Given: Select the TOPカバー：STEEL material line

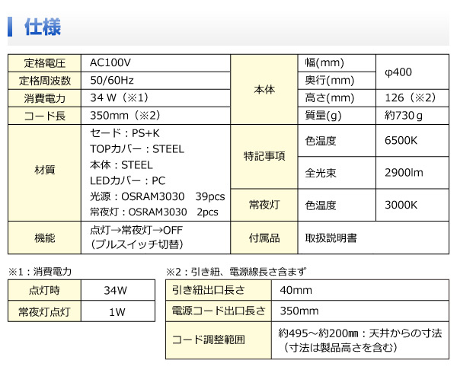Looking at the screenshot, I should pyautogui.click(x=136, y=148).
